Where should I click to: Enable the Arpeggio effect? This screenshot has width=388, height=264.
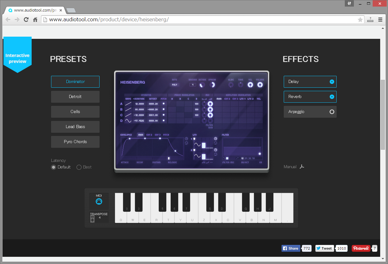point(310,112)
